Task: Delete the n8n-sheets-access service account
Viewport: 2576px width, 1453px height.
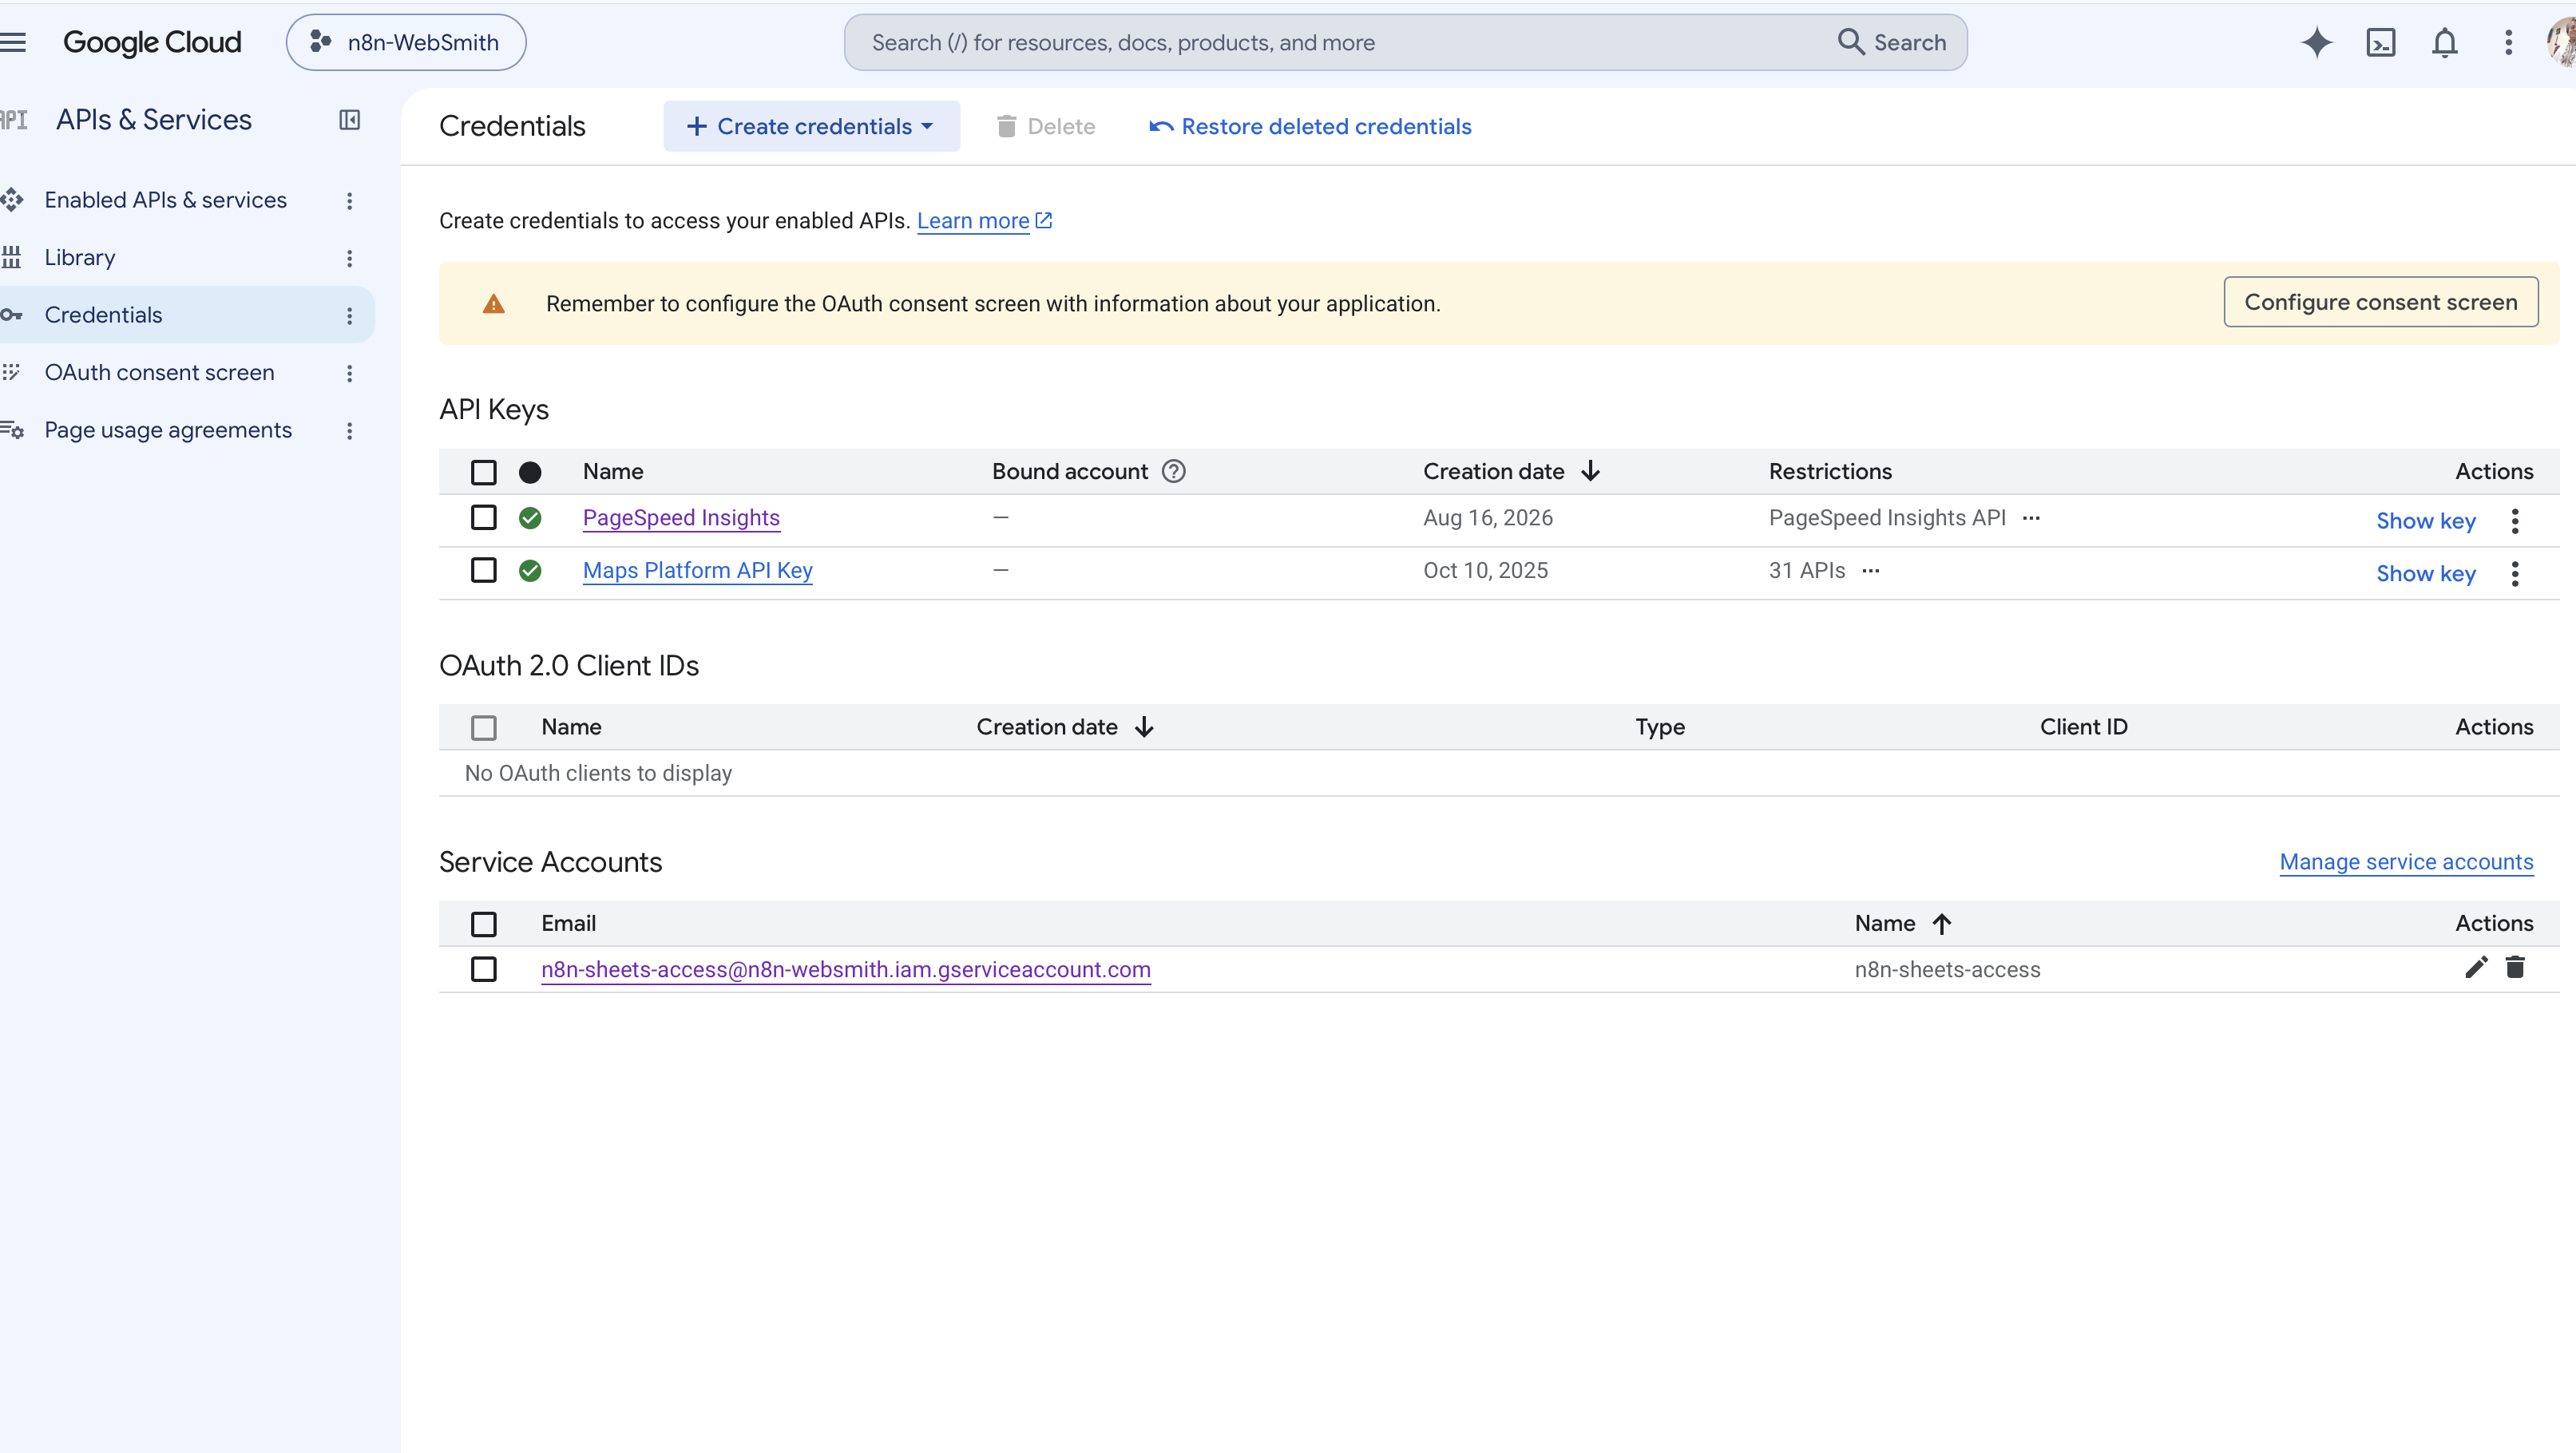Action: (2514, 967)
